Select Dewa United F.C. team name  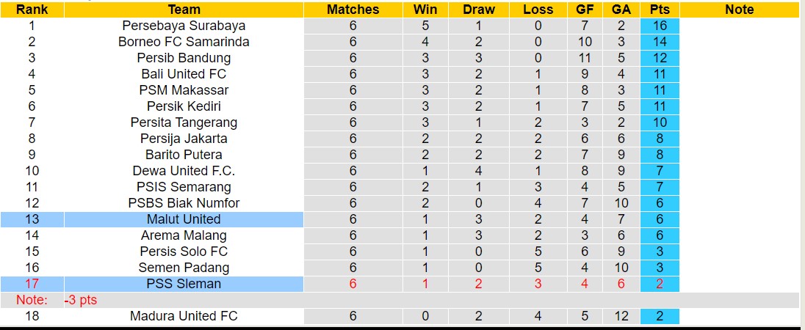[x=184, y=171]
